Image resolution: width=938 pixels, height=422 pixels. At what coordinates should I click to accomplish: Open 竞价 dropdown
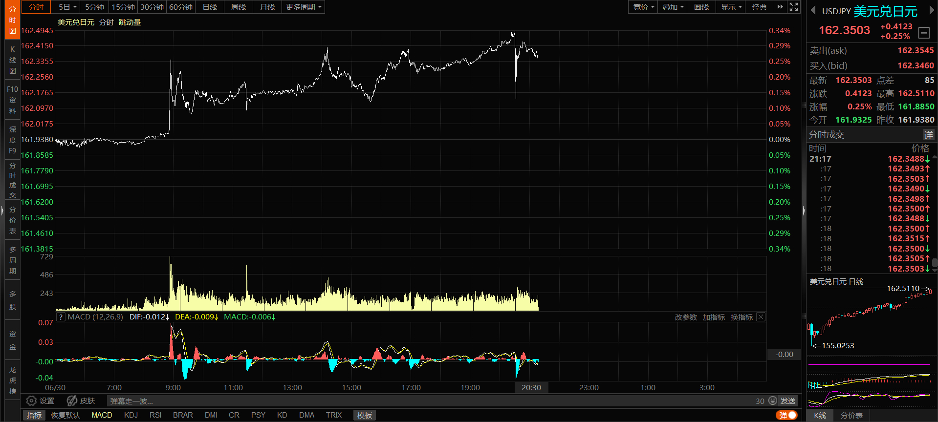click(643, 7)
